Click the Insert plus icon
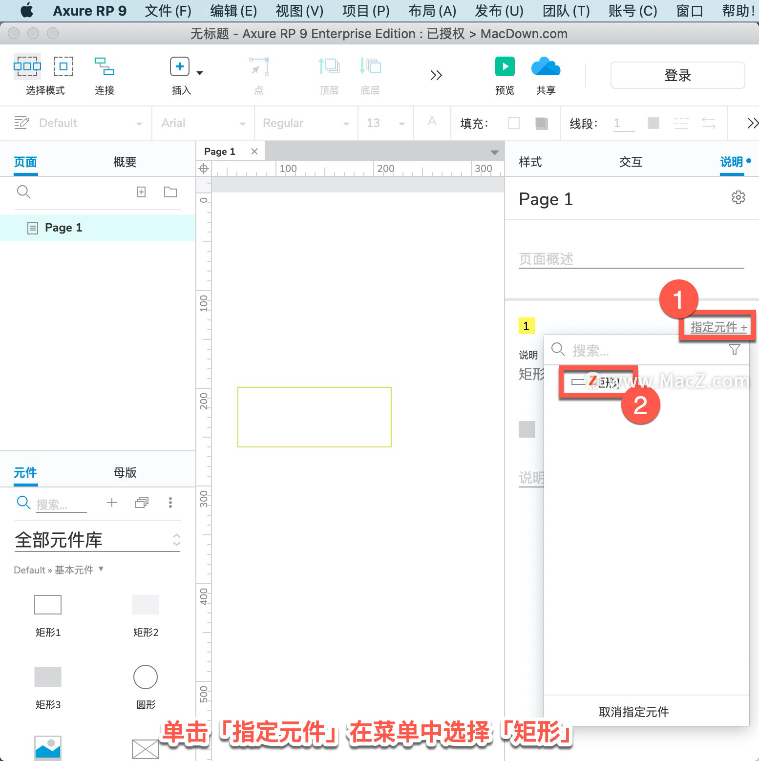759x761 pixels. (180, 66)
